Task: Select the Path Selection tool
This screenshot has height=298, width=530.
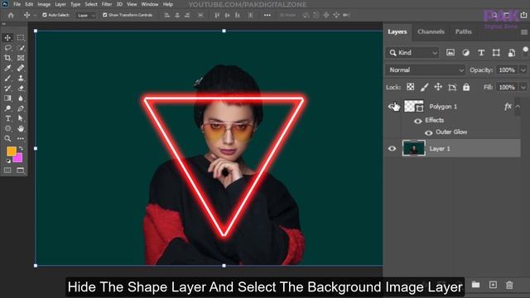Action: [21, 118]
